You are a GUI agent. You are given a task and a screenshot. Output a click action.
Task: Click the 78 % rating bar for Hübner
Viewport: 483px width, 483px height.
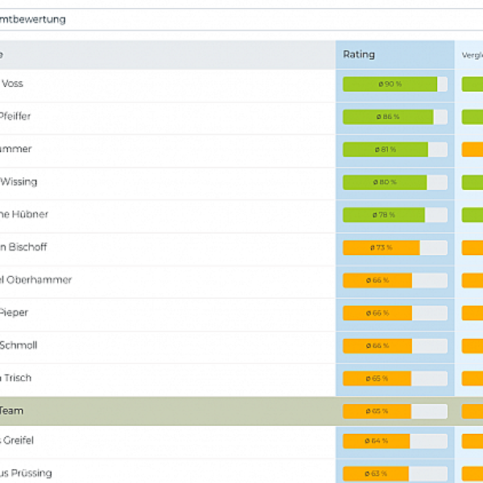(x=395, y=215)
